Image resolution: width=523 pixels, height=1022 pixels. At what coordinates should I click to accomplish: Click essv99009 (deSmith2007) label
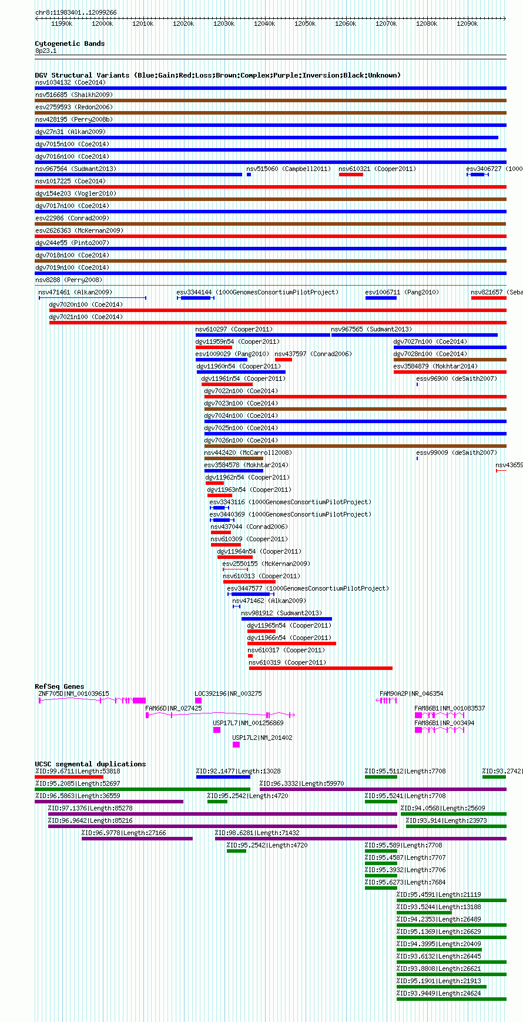coord(457,453)
